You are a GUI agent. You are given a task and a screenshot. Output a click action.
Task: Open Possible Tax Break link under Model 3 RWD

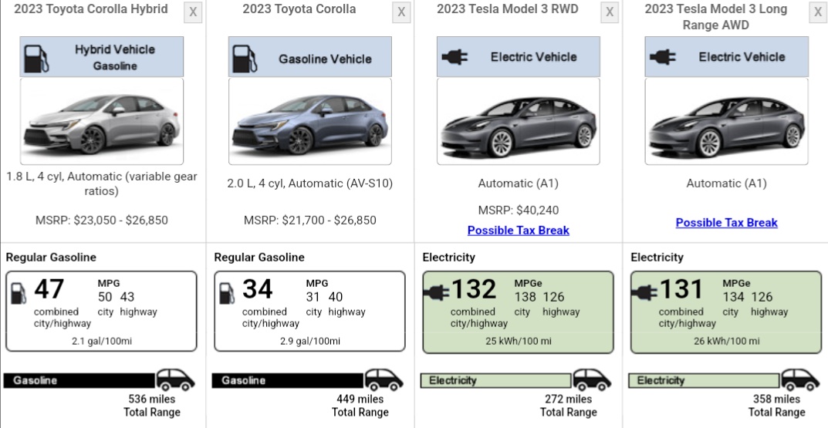click(519, 230)
